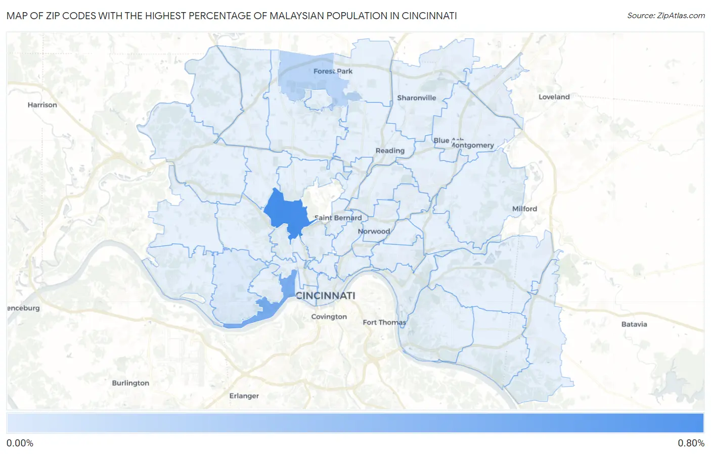Click the 0.00% legend minimum value
Screen dimensions: 711x454
click(x=20, y=443)
